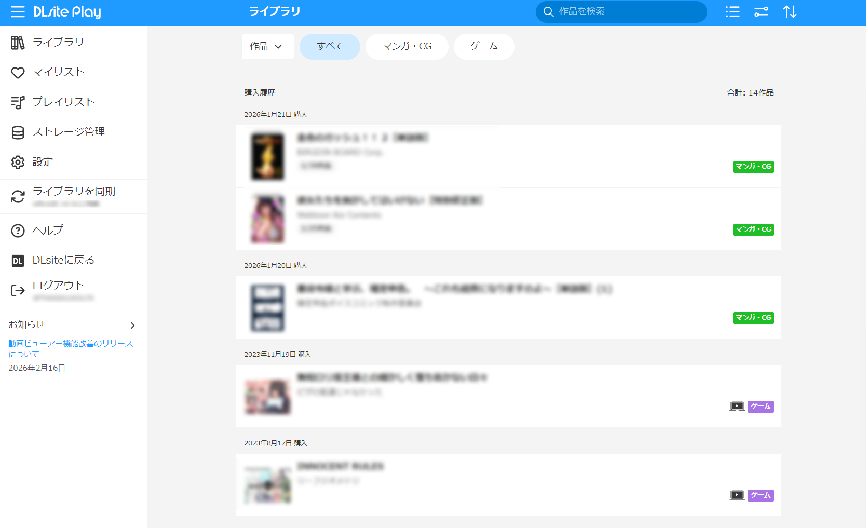Click the DL square icon
This screenshot has width=866, height=528.
point(18,261)
